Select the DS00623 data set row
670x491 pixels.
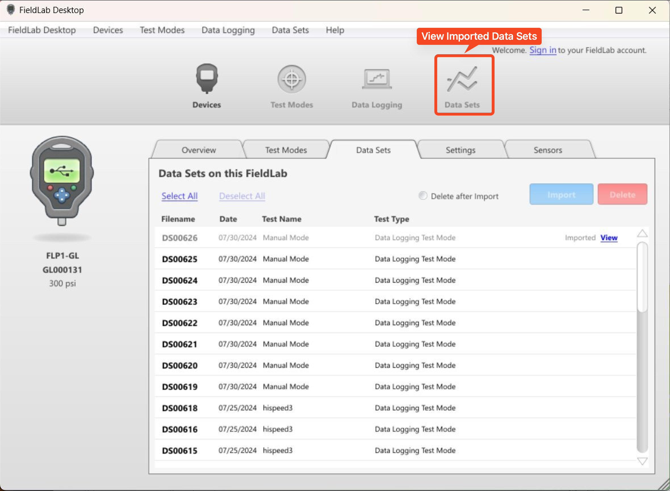(395, 301)
